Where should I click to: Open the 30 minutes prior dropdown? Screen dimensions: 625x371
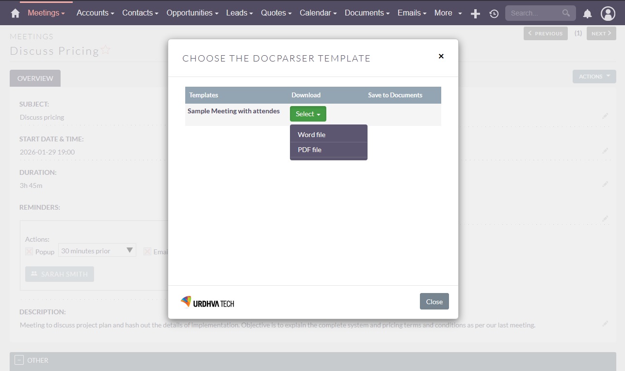coord(97,250)
